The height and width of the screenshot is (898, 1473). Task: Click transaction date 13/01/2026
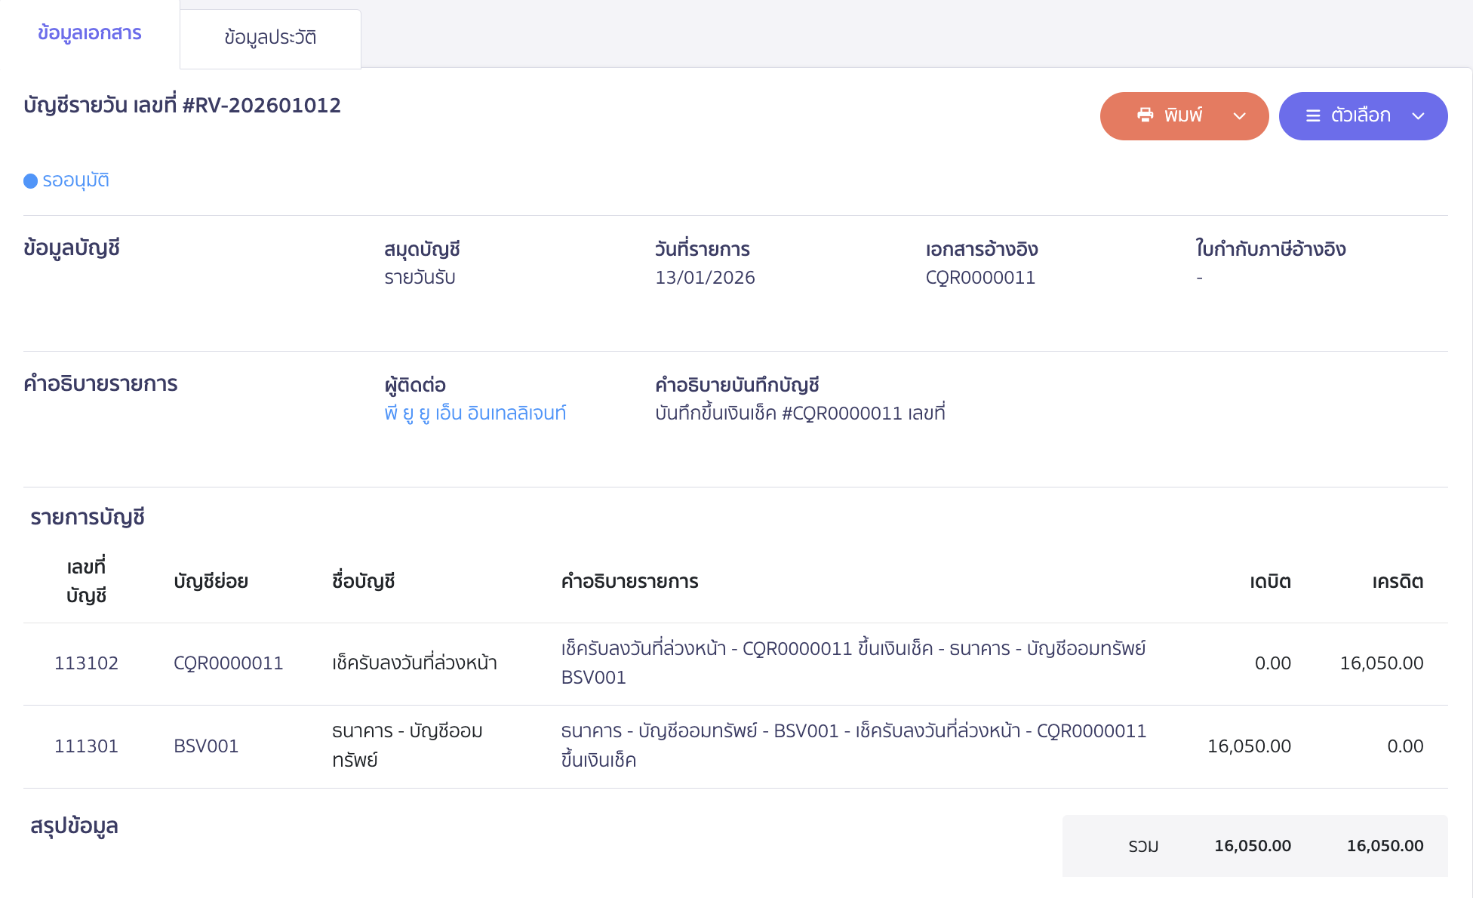tap(704, 278)
